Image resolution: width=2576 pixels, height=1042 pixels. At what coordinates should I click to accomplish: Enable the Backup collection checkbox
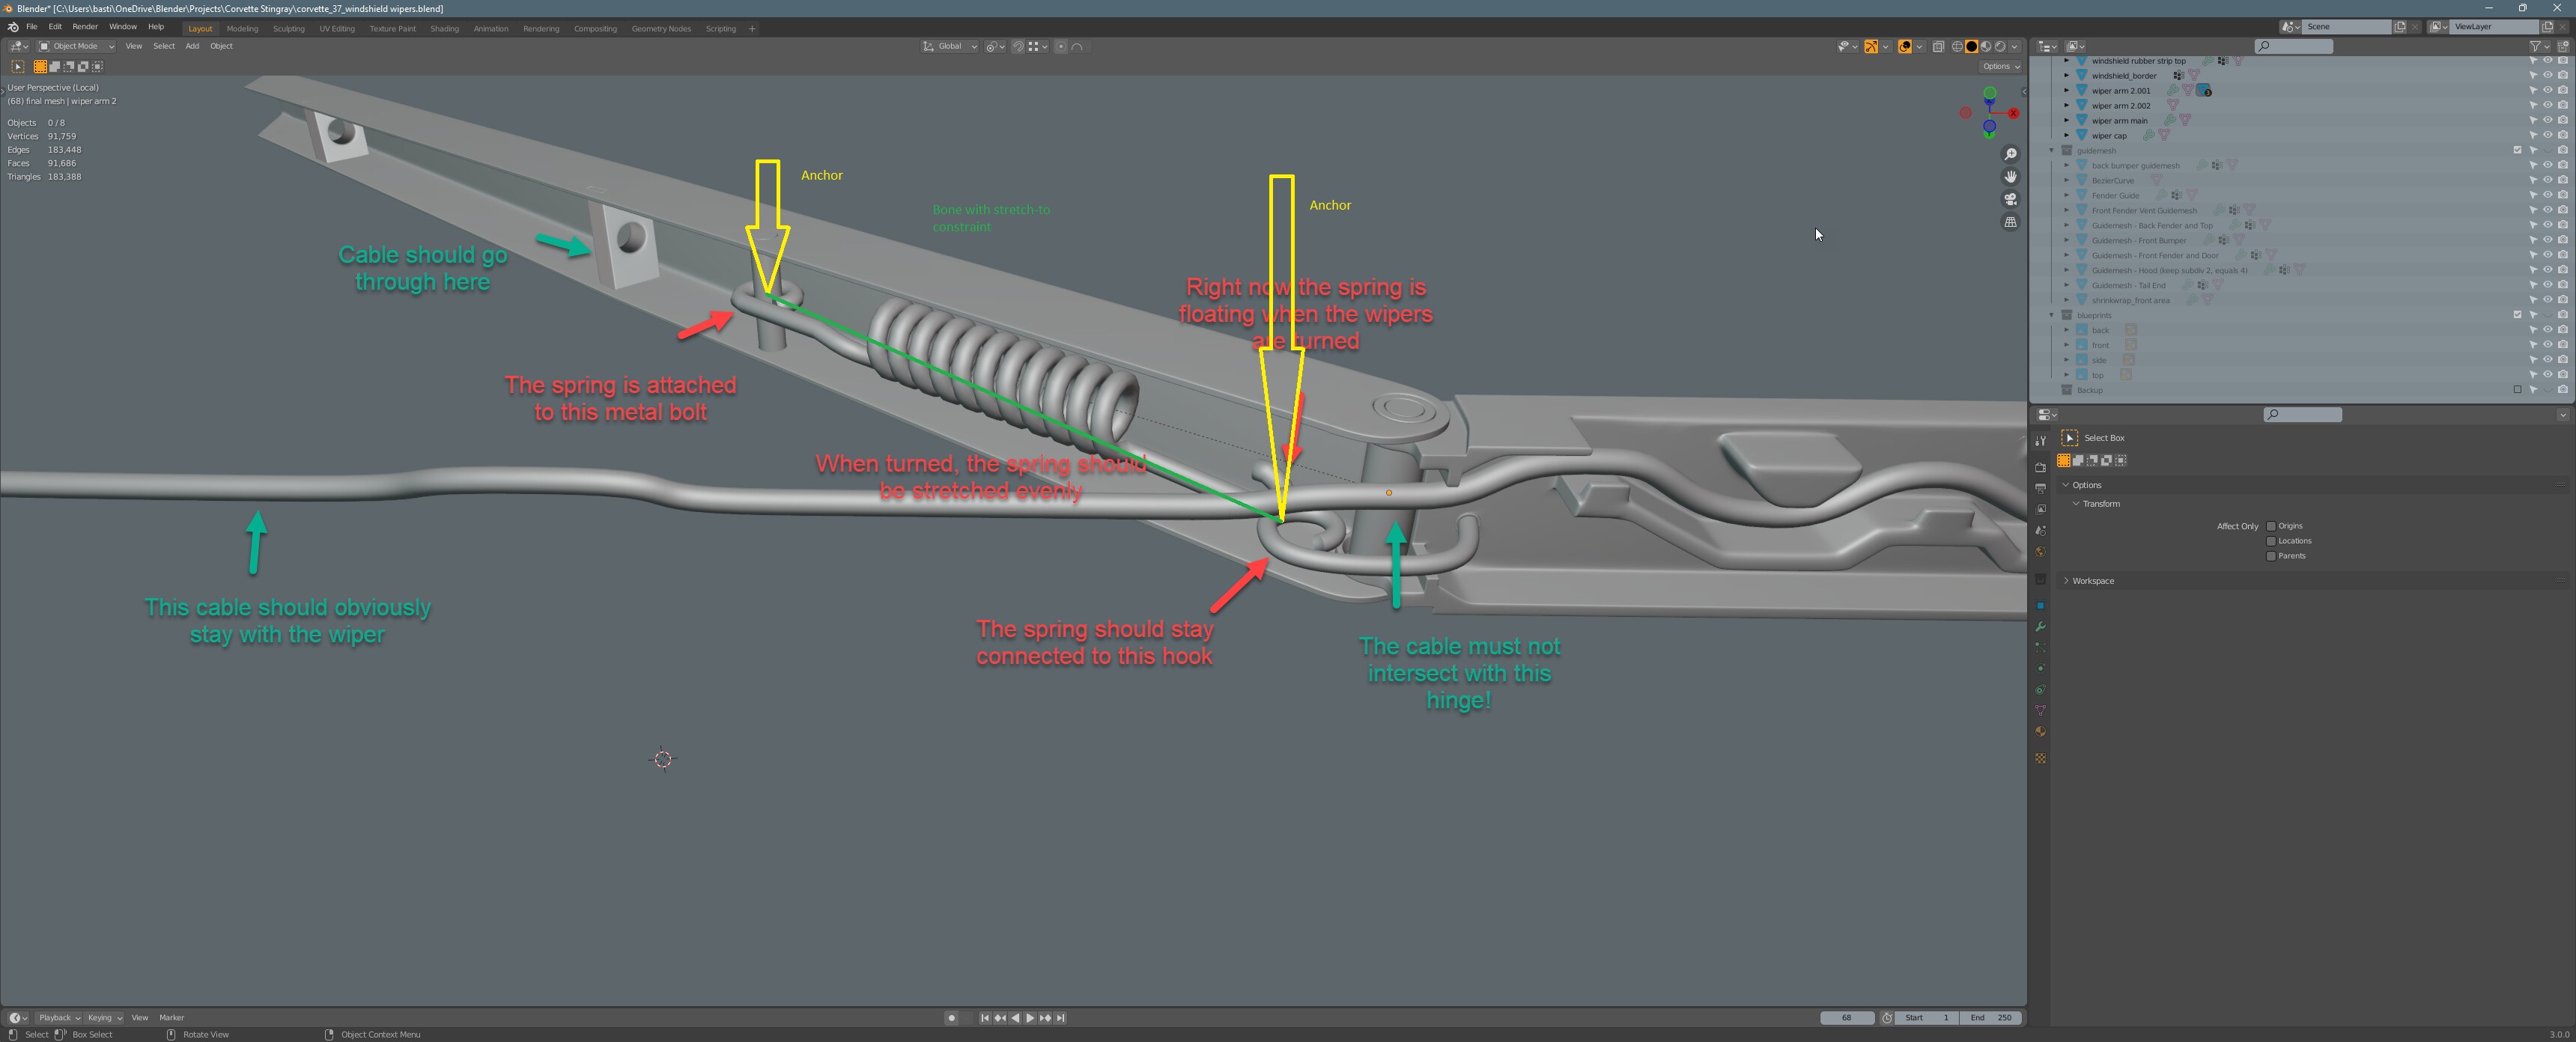click(2516, 390)
